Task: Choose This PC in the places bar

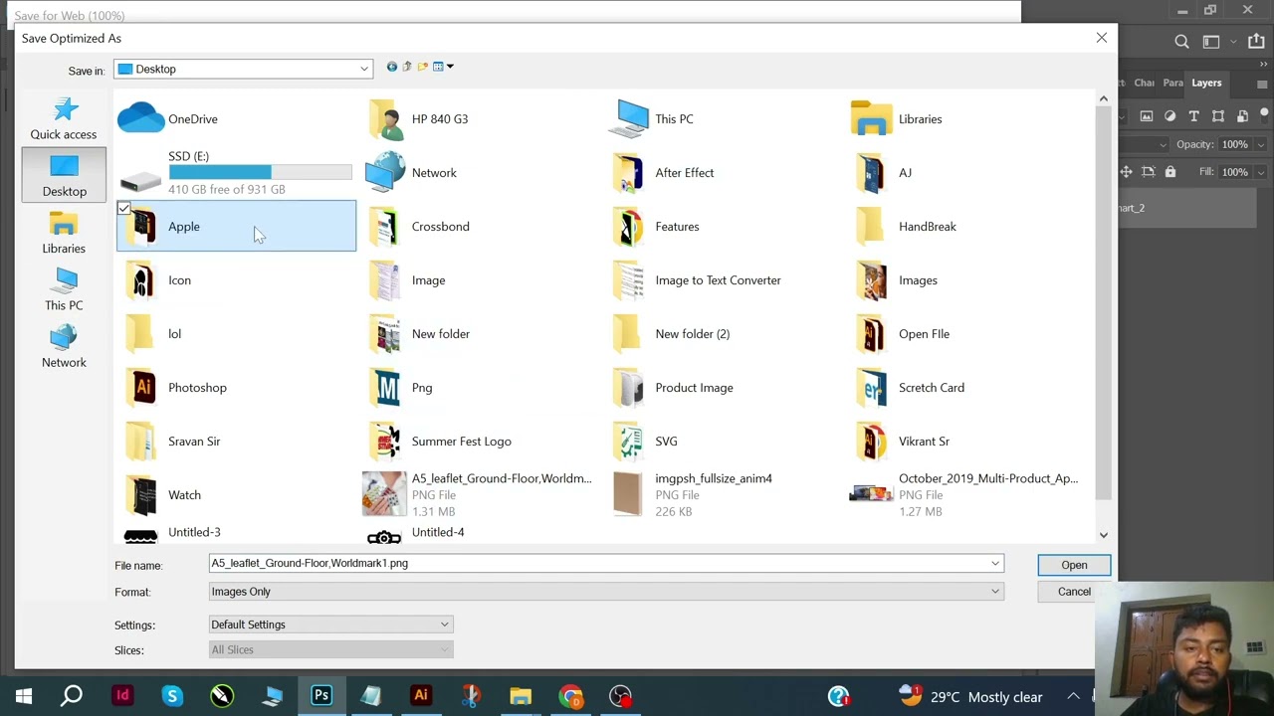Action: [64, 289]
